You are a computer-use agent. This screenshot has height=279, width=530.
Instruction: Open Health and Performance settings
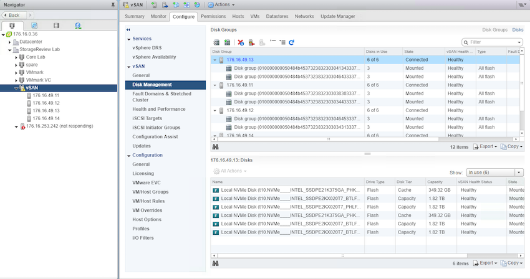coord(159,109)
